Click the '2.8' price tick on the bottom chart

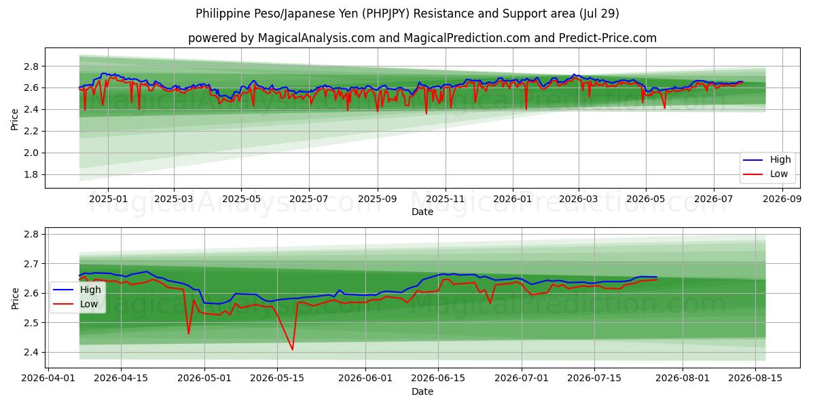[33, 234]
